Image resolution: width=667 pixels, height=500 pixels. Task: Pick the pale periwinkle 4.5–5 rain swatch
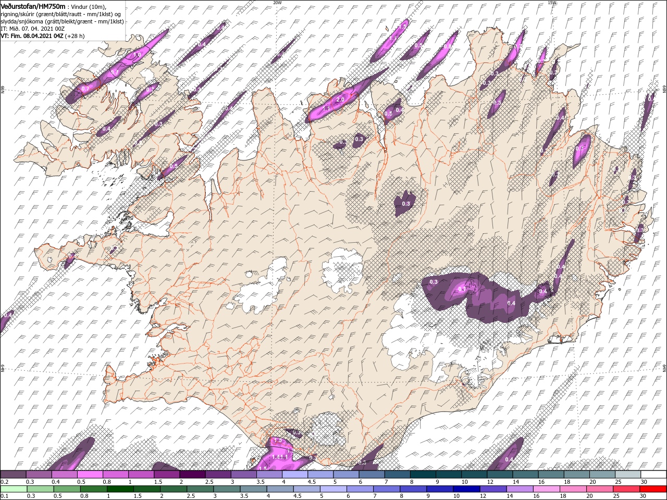[x=306, y=489]
